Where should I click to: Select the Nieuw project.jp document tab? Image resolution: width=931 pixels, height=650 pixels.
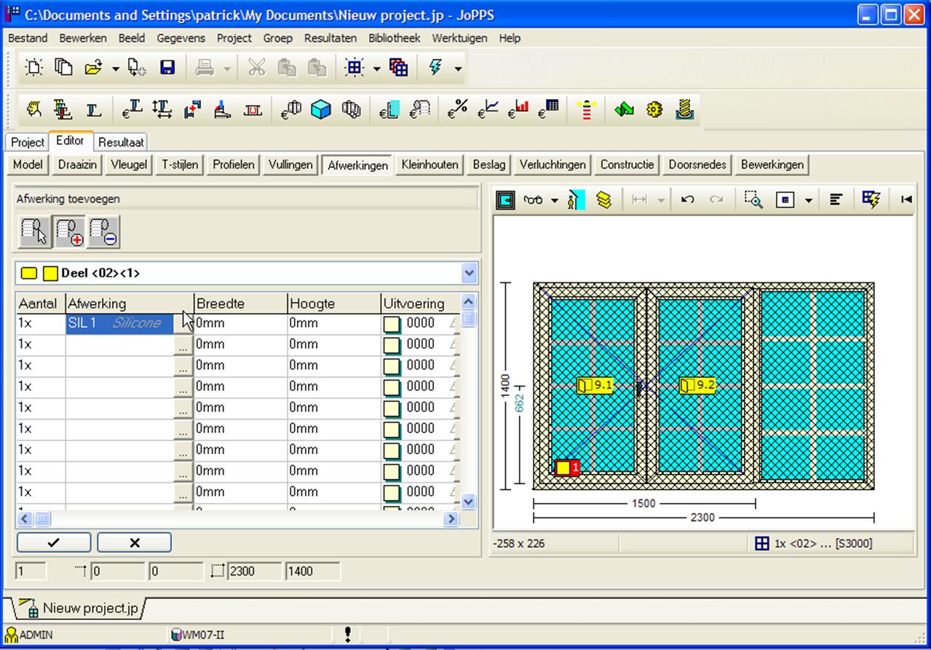pos(80,608)
